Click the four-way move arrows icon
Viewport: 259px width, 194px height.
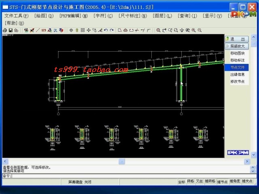tap(89, 30)
